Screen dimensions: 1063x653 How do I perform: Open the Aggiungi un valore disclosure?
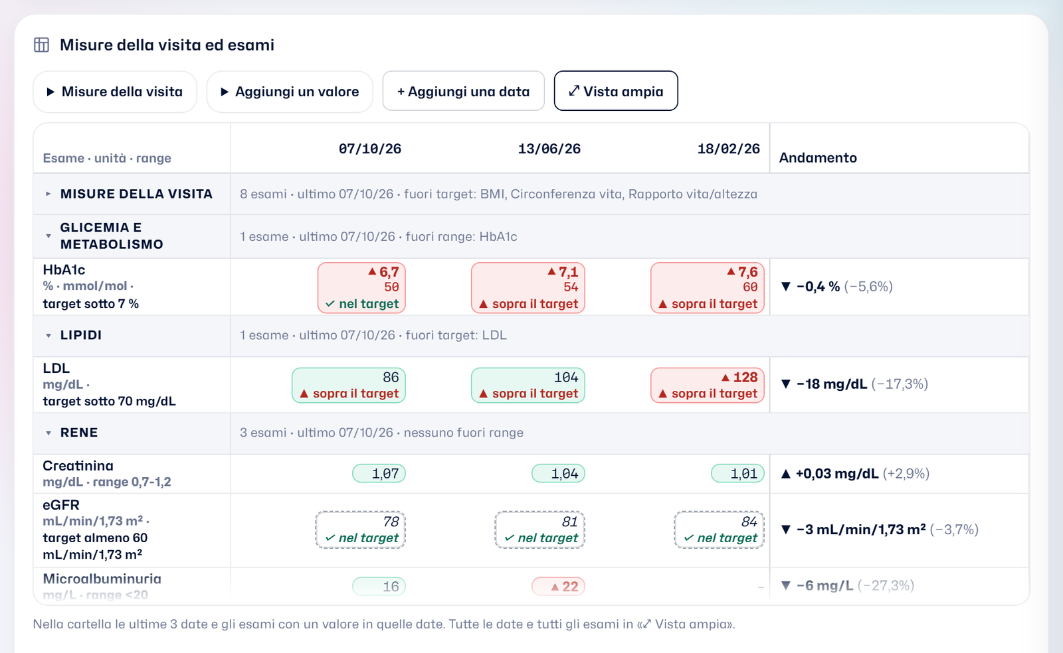(x=290, y=92)
